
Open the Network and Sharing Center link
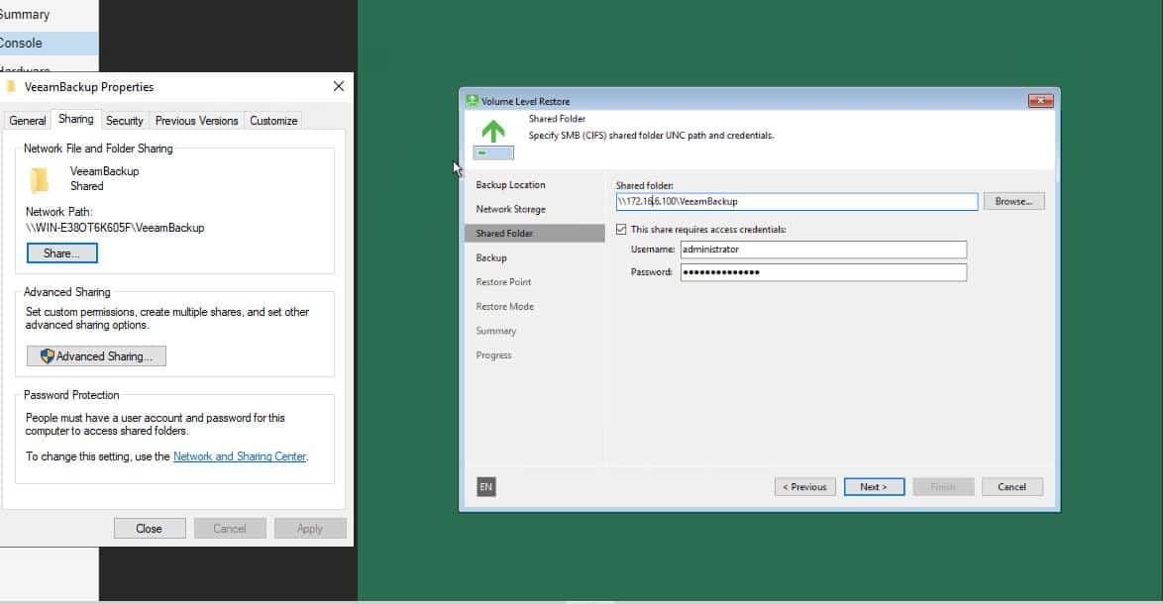point(240,456)
